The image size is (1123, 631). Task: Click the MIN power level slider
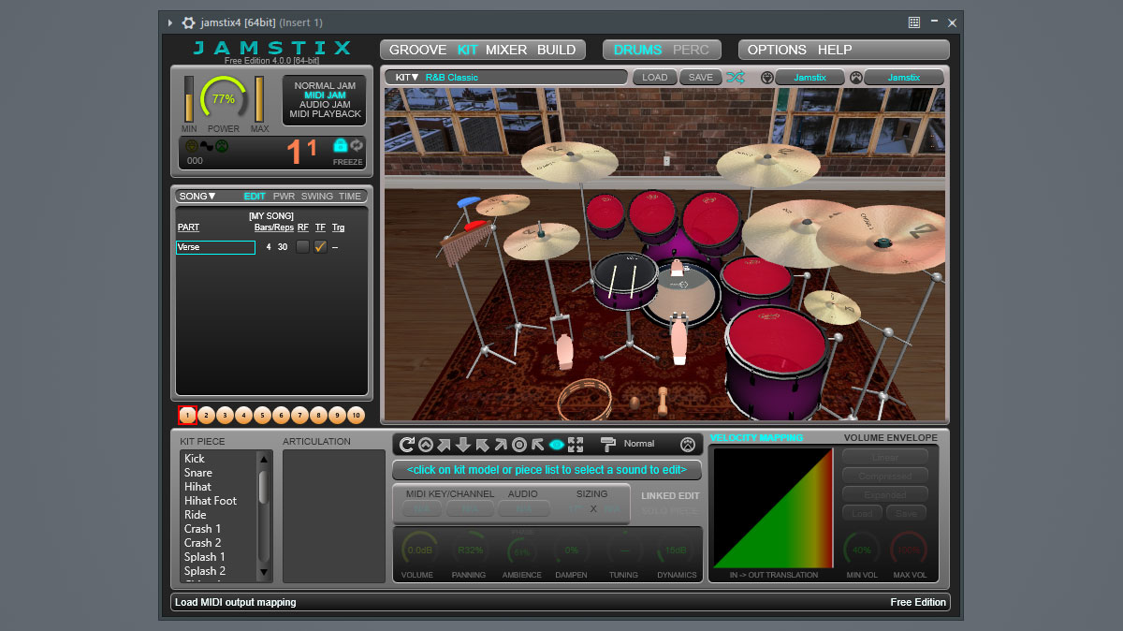pyautogui.click(x=189, y=98)
